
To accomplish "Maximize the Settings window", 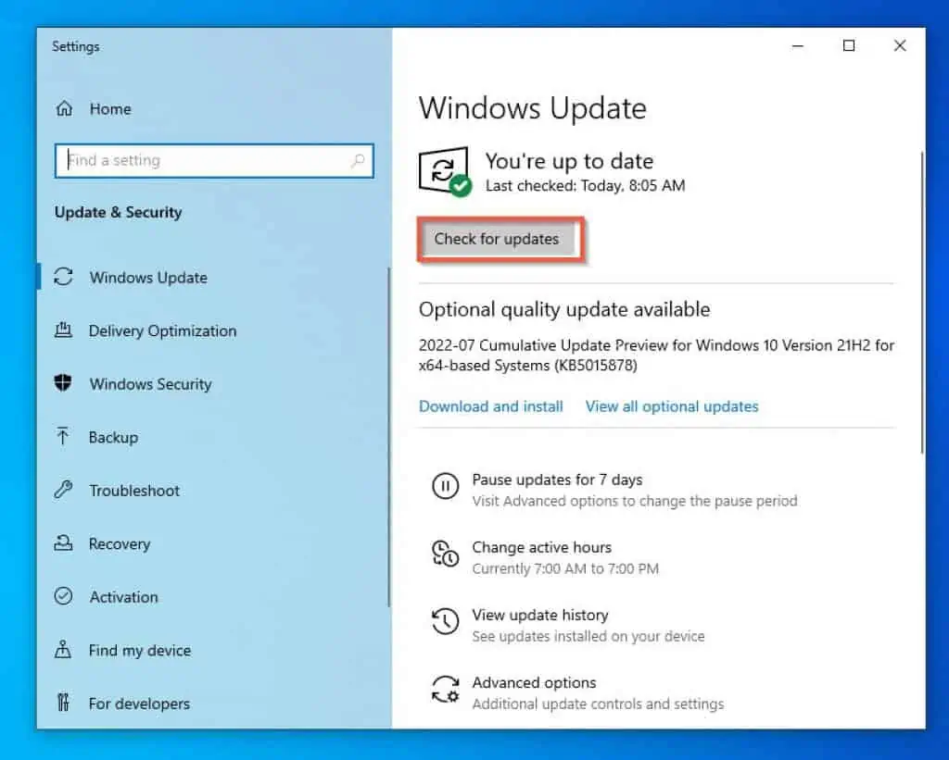I will (849, 46).
